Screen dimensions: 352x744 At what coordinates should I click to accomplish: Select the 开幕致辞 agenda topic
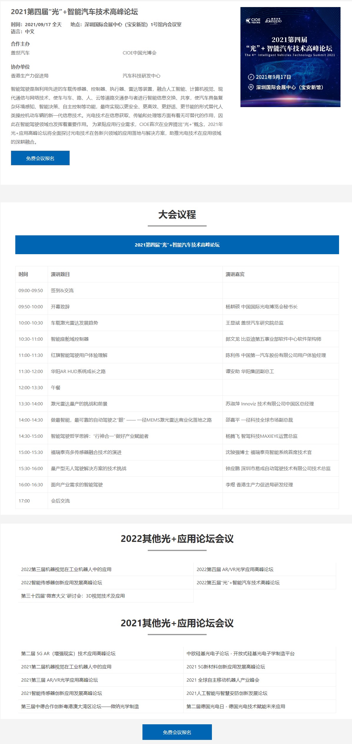coord(60,307)
